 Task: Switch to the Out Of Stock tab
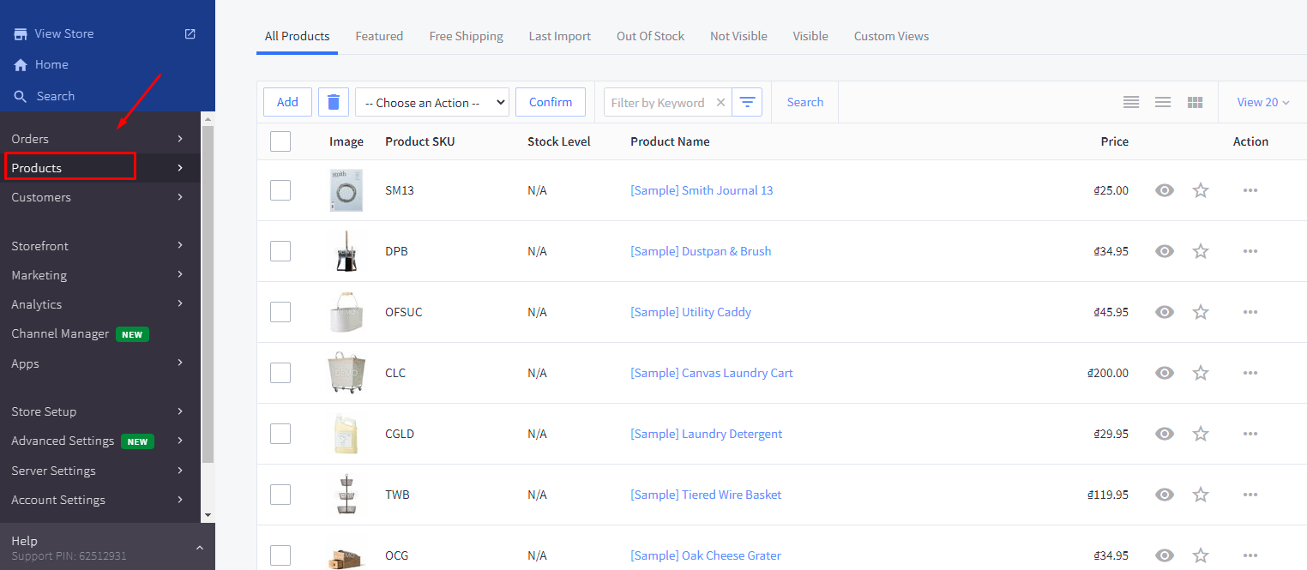point(650,36)
